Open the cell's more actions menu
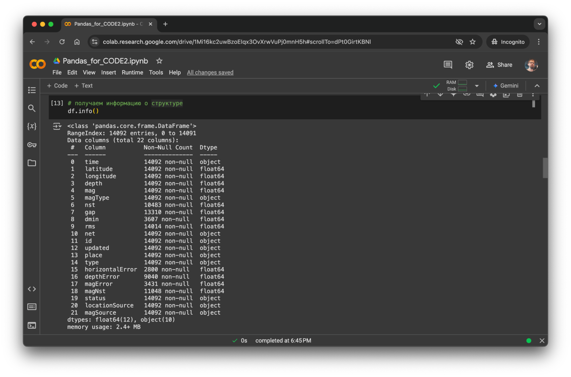The width and height of the screenshot is (571, 377). click(x=533, y=95)
